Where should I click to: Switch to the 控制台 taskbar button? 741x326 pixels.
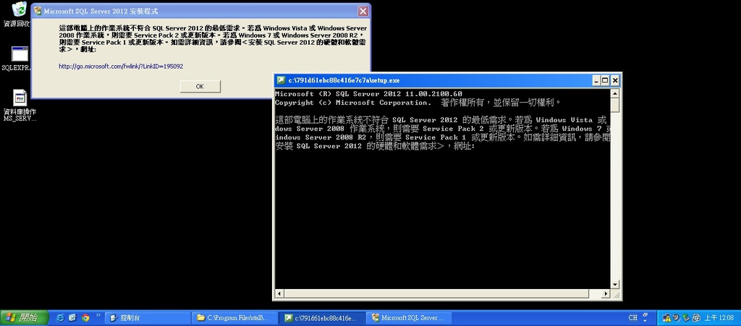[148, 318]
